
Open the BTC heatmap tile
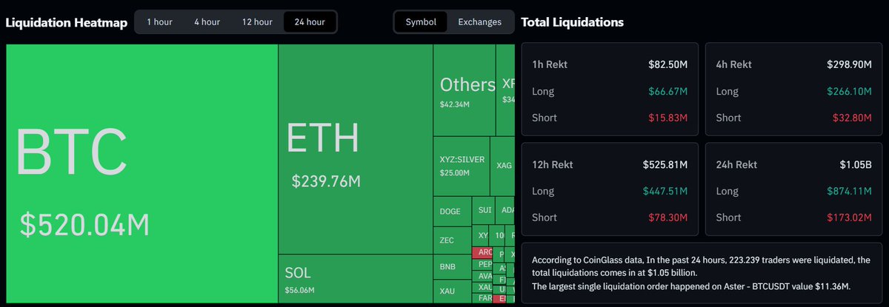pyautogui.click(x=141, y=173)
